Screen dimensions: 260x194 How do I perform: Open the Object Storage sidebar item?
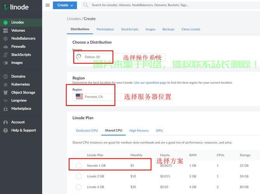point(21,92)
